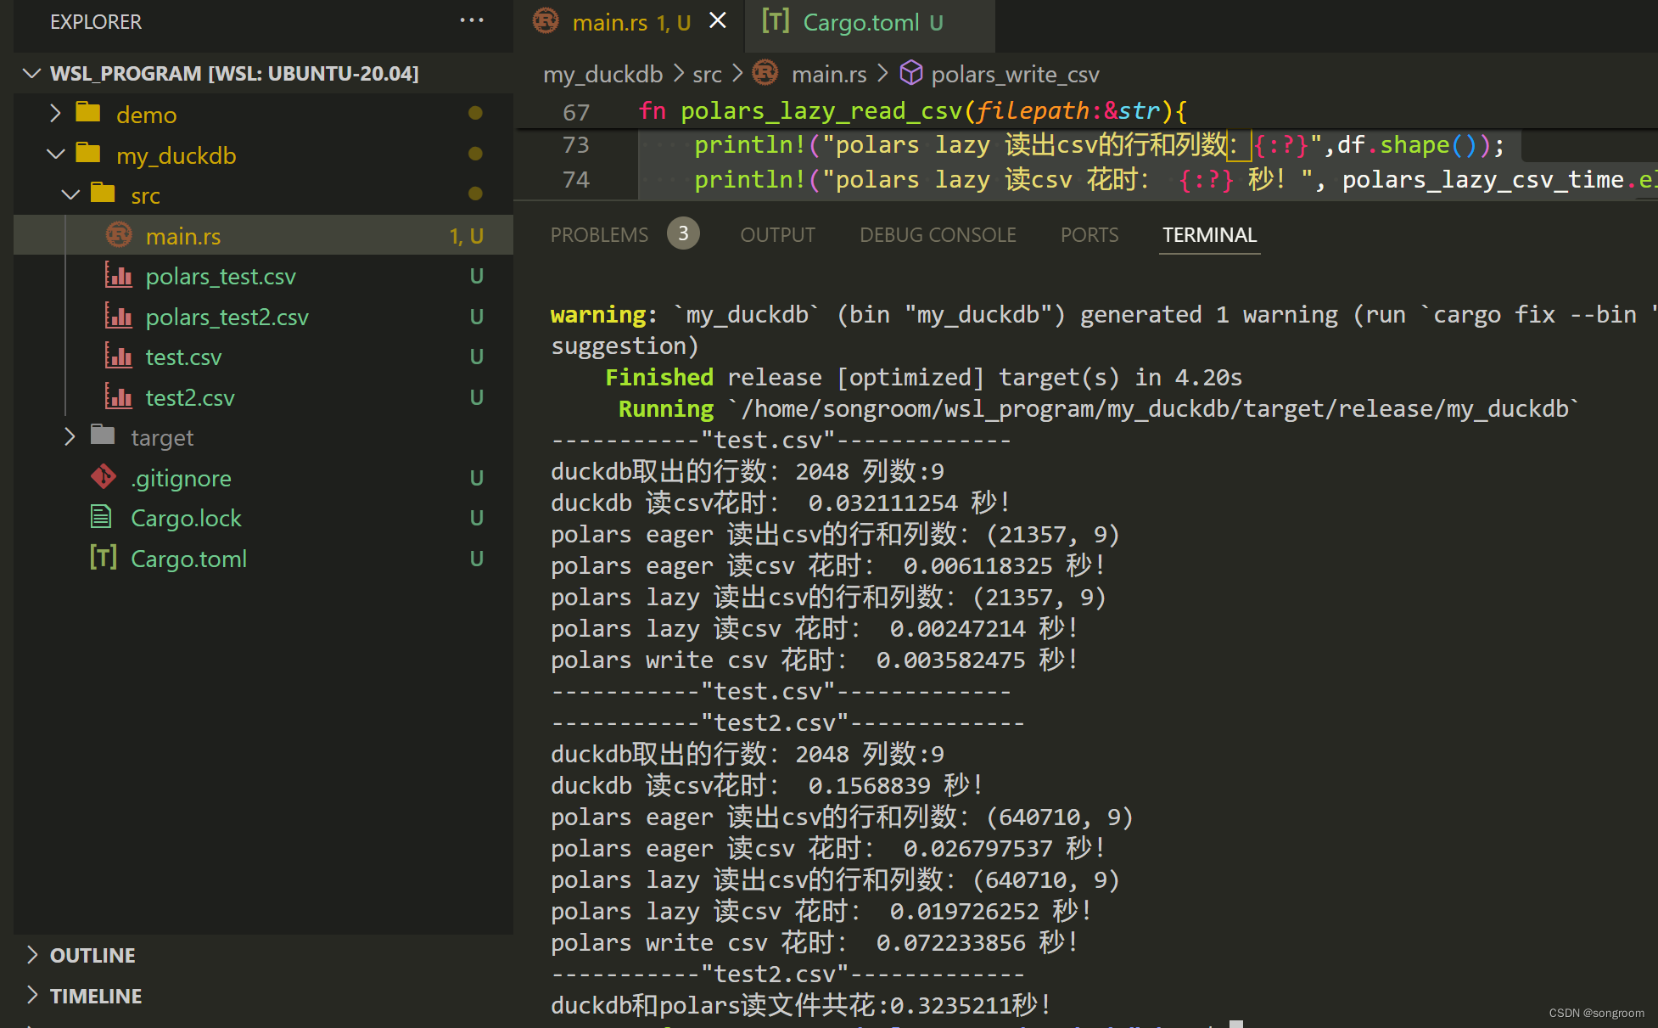Screen dimensions: 1658x1028
Task: Open the PORTS panel
Action: click(x=1089, y=234)
